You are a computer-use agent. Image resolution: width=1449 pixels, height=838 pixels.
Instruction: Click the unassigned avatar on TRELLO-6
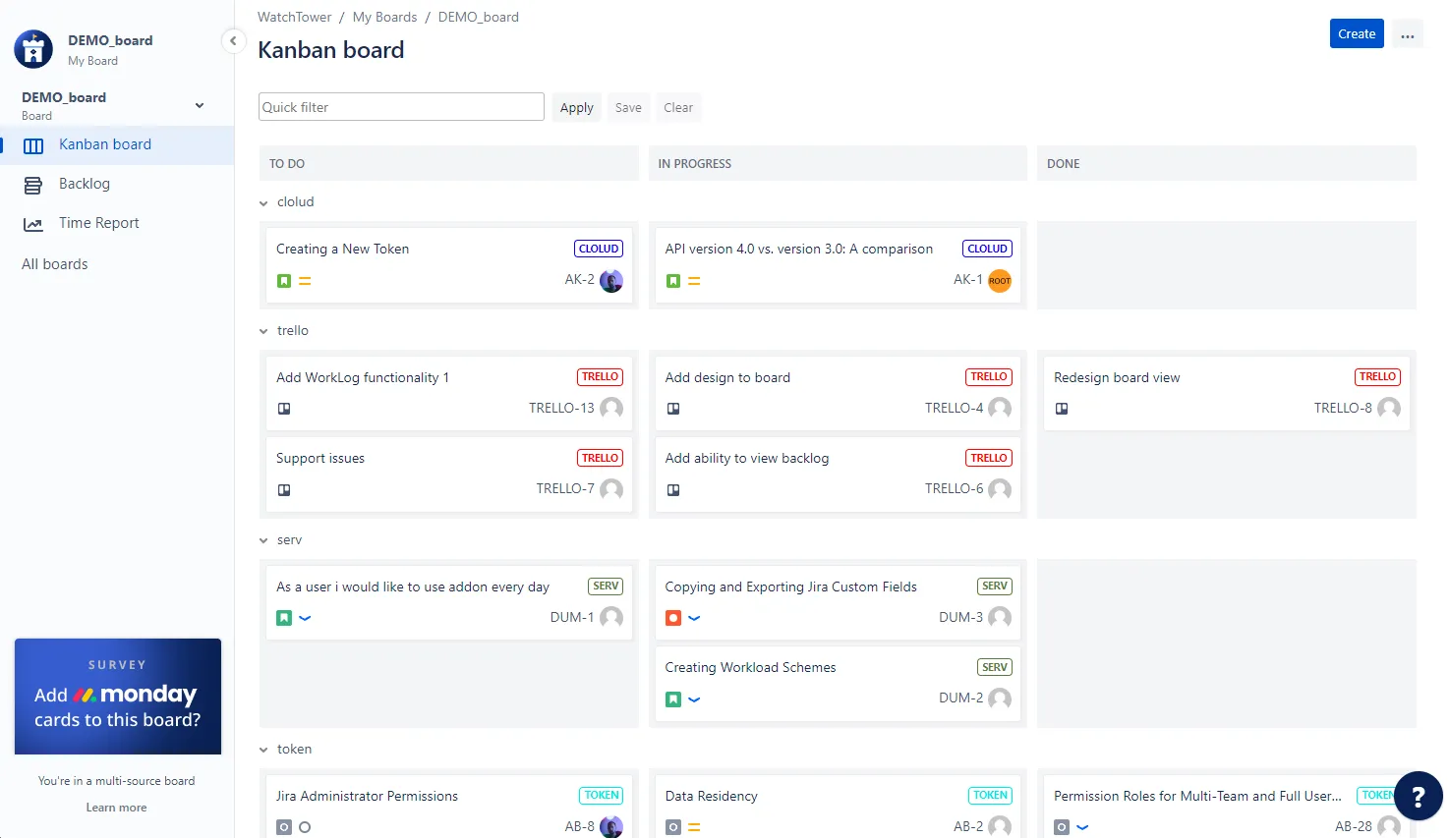tap(1000, 489)
